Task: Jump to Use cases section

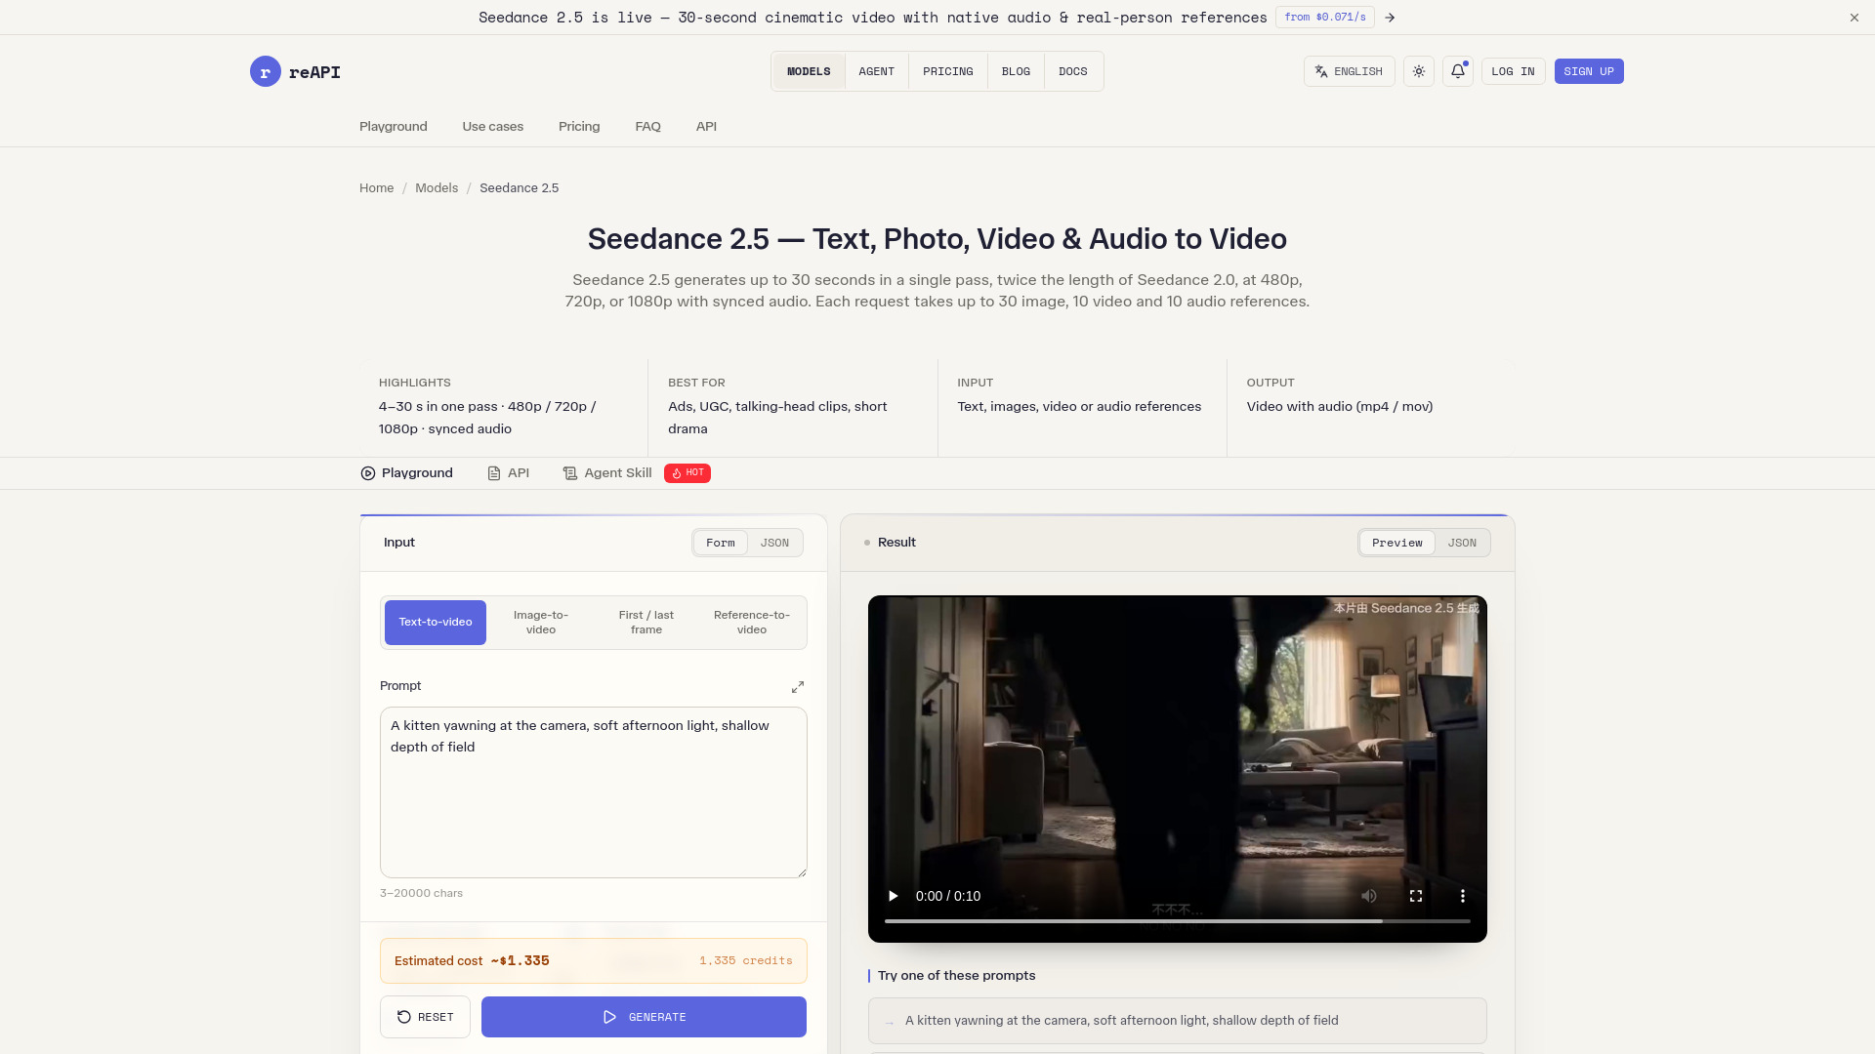Action: [x=493, y=127]
